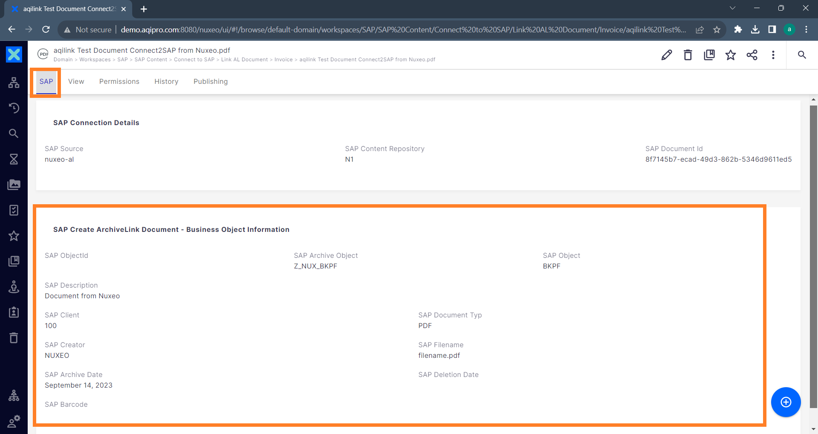Click SAP Object value BKPF

pos(551,266)
